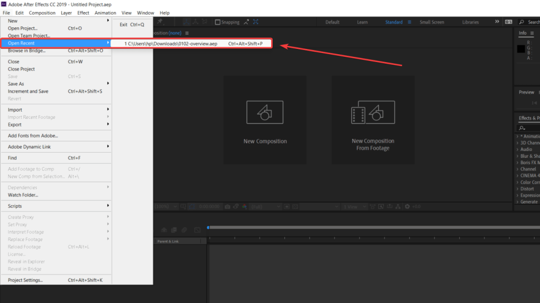Screen dimensions: 540x303
Task: Take a snapshot with the camera icon
Action: pos(228,206)
